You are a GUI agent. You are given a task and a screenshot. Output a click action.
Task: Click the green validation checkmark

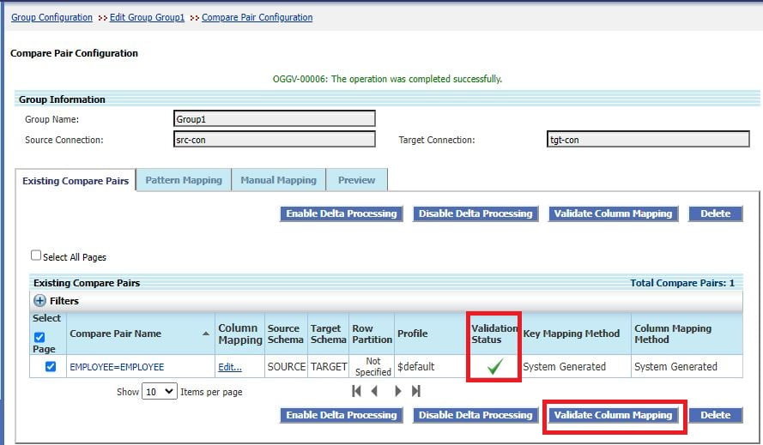pos(495,366)
